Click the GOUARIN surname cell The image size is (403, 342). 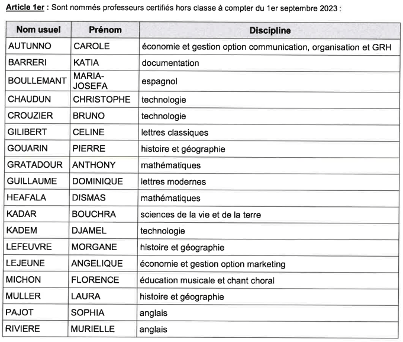29,149
